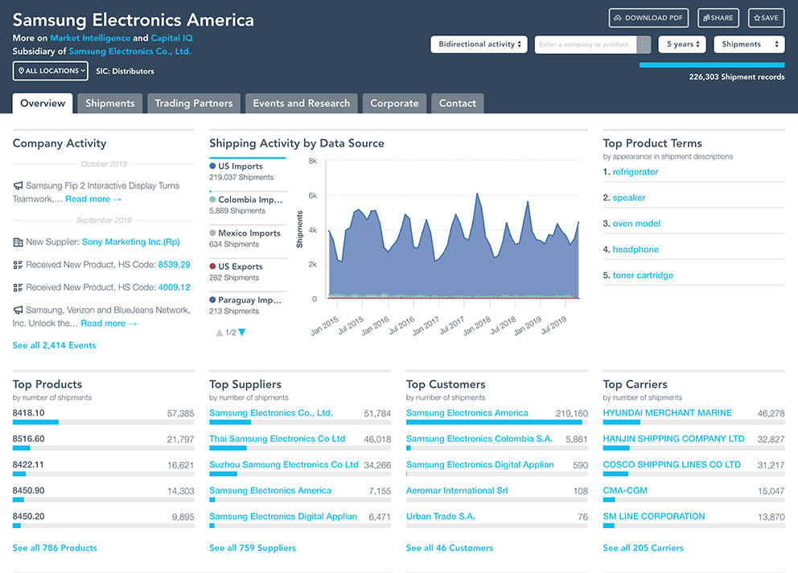Switch to the Corporate tab
798x573 pixels.
pyautogui.click(x=394, y=103)
